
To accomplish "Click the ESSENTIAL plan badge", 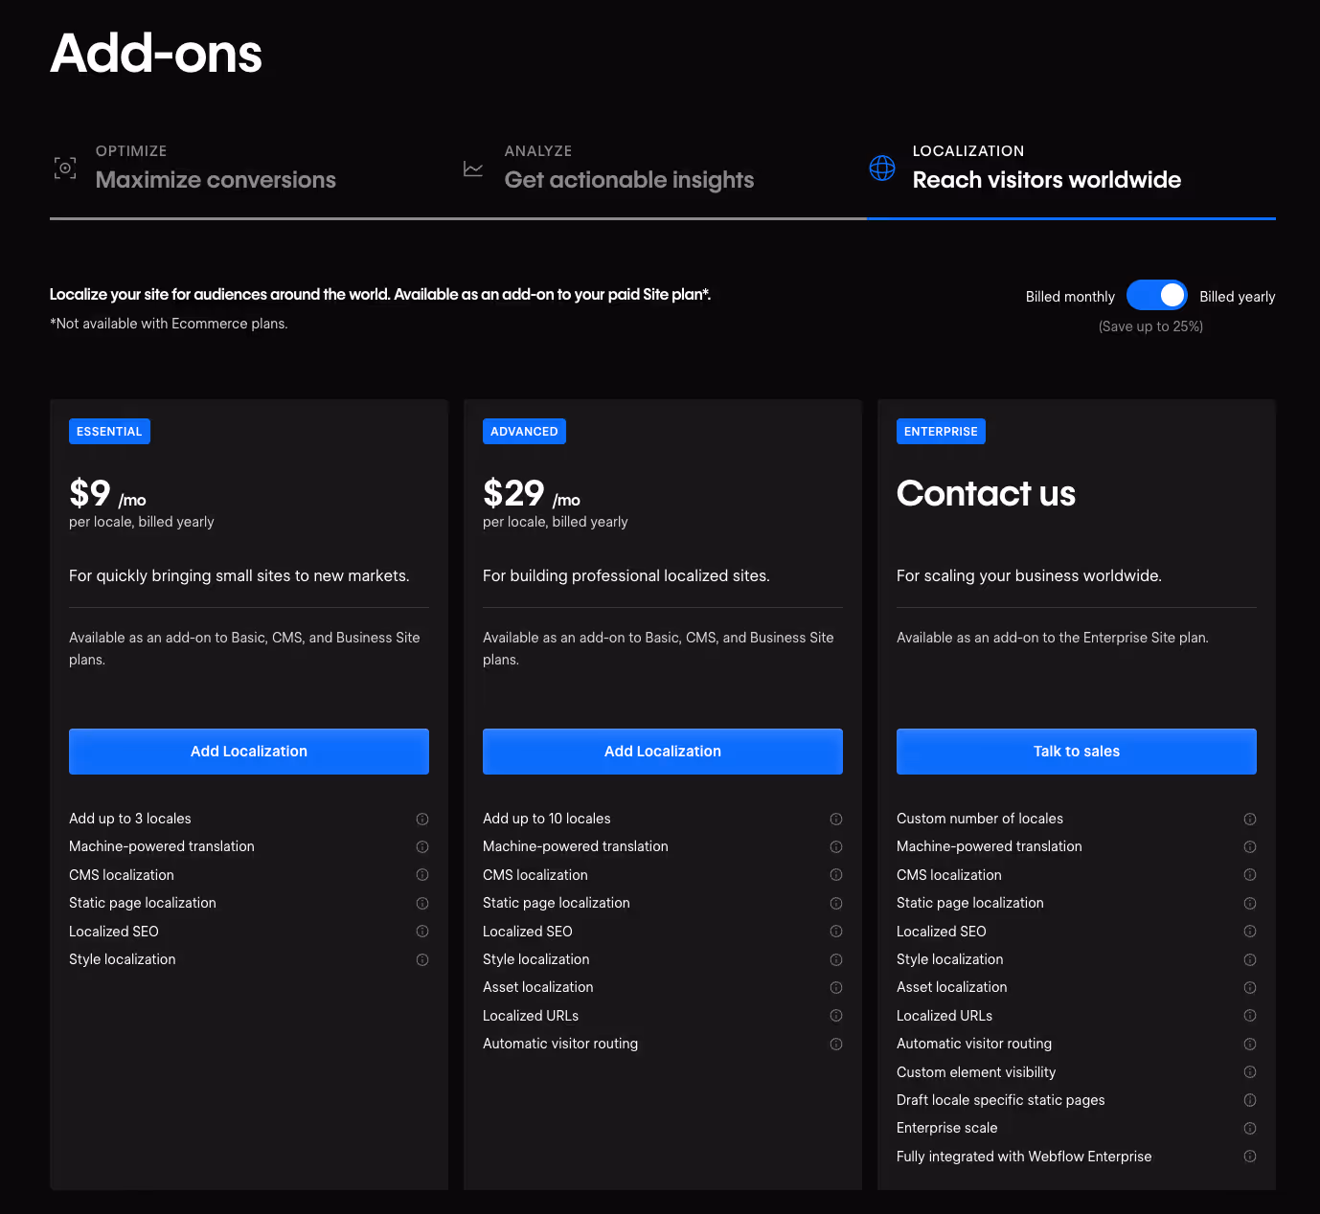I will 109,431.
